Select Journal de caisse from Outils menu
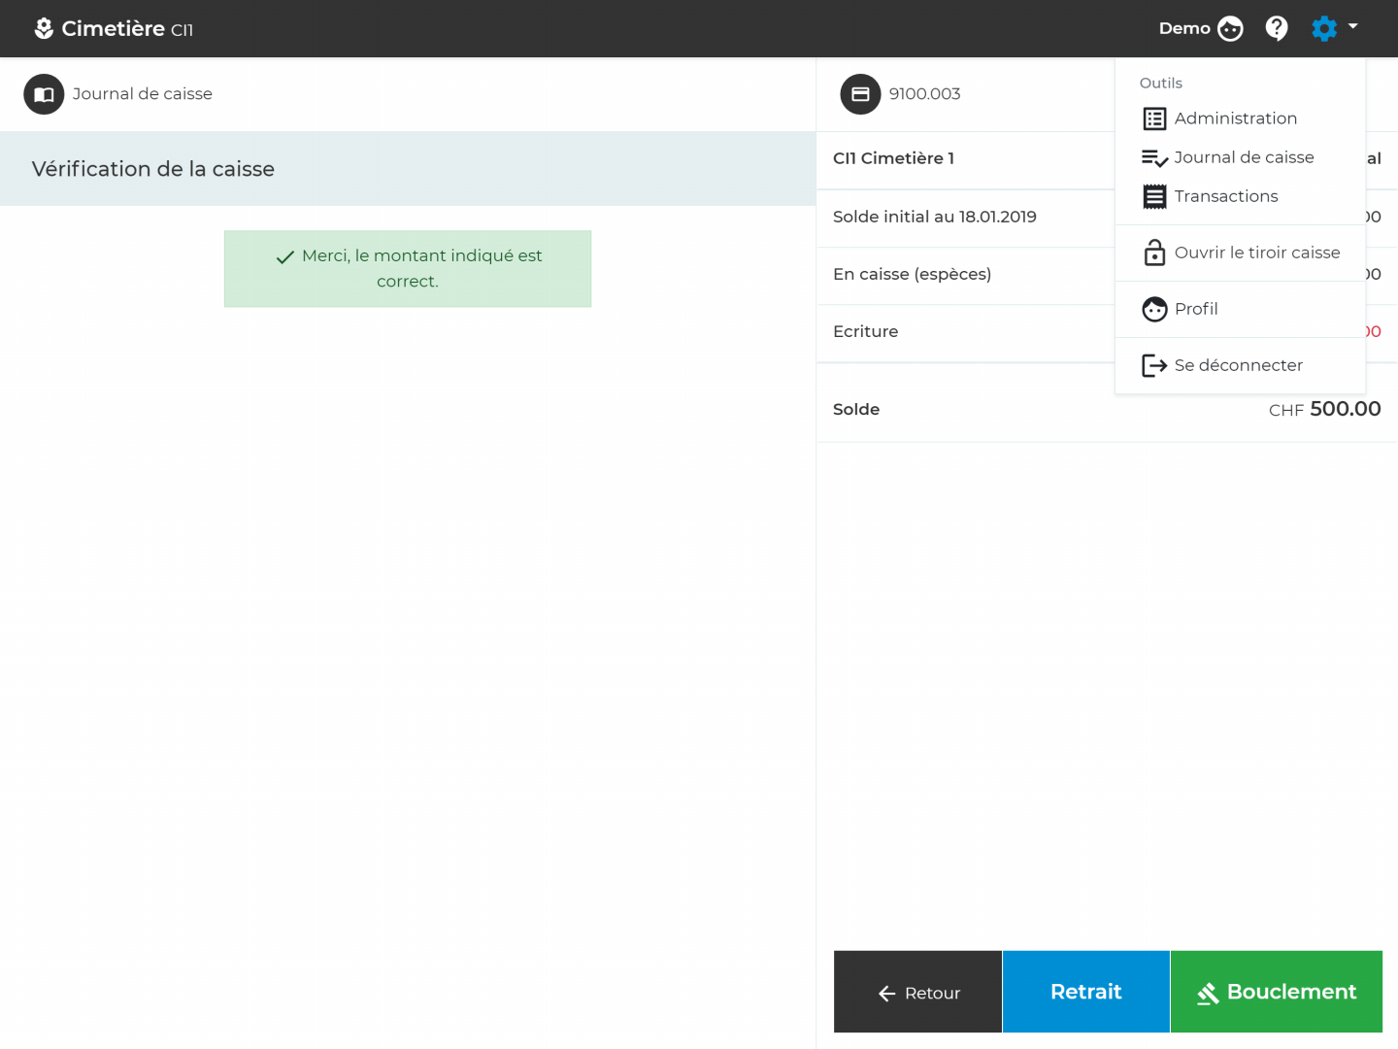Viewport: 1398px width, 1049px height. point(1244,157)
